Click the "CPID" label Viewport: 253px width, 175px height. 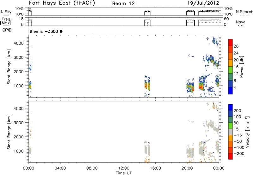tap(7, 30)
